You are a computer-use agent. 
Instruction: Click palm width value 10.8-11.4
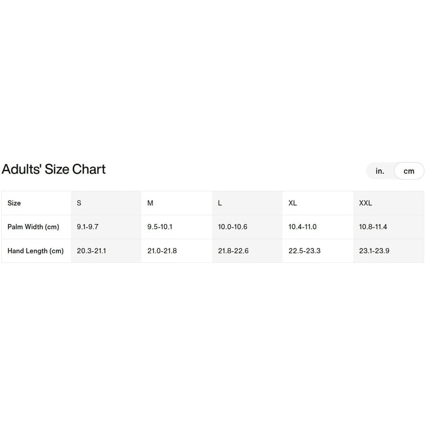pos(373,226)
